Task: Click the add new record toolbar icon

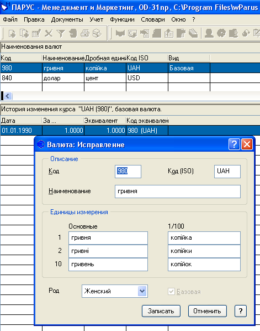Action: pyautogui.click(x=12, y=34)
